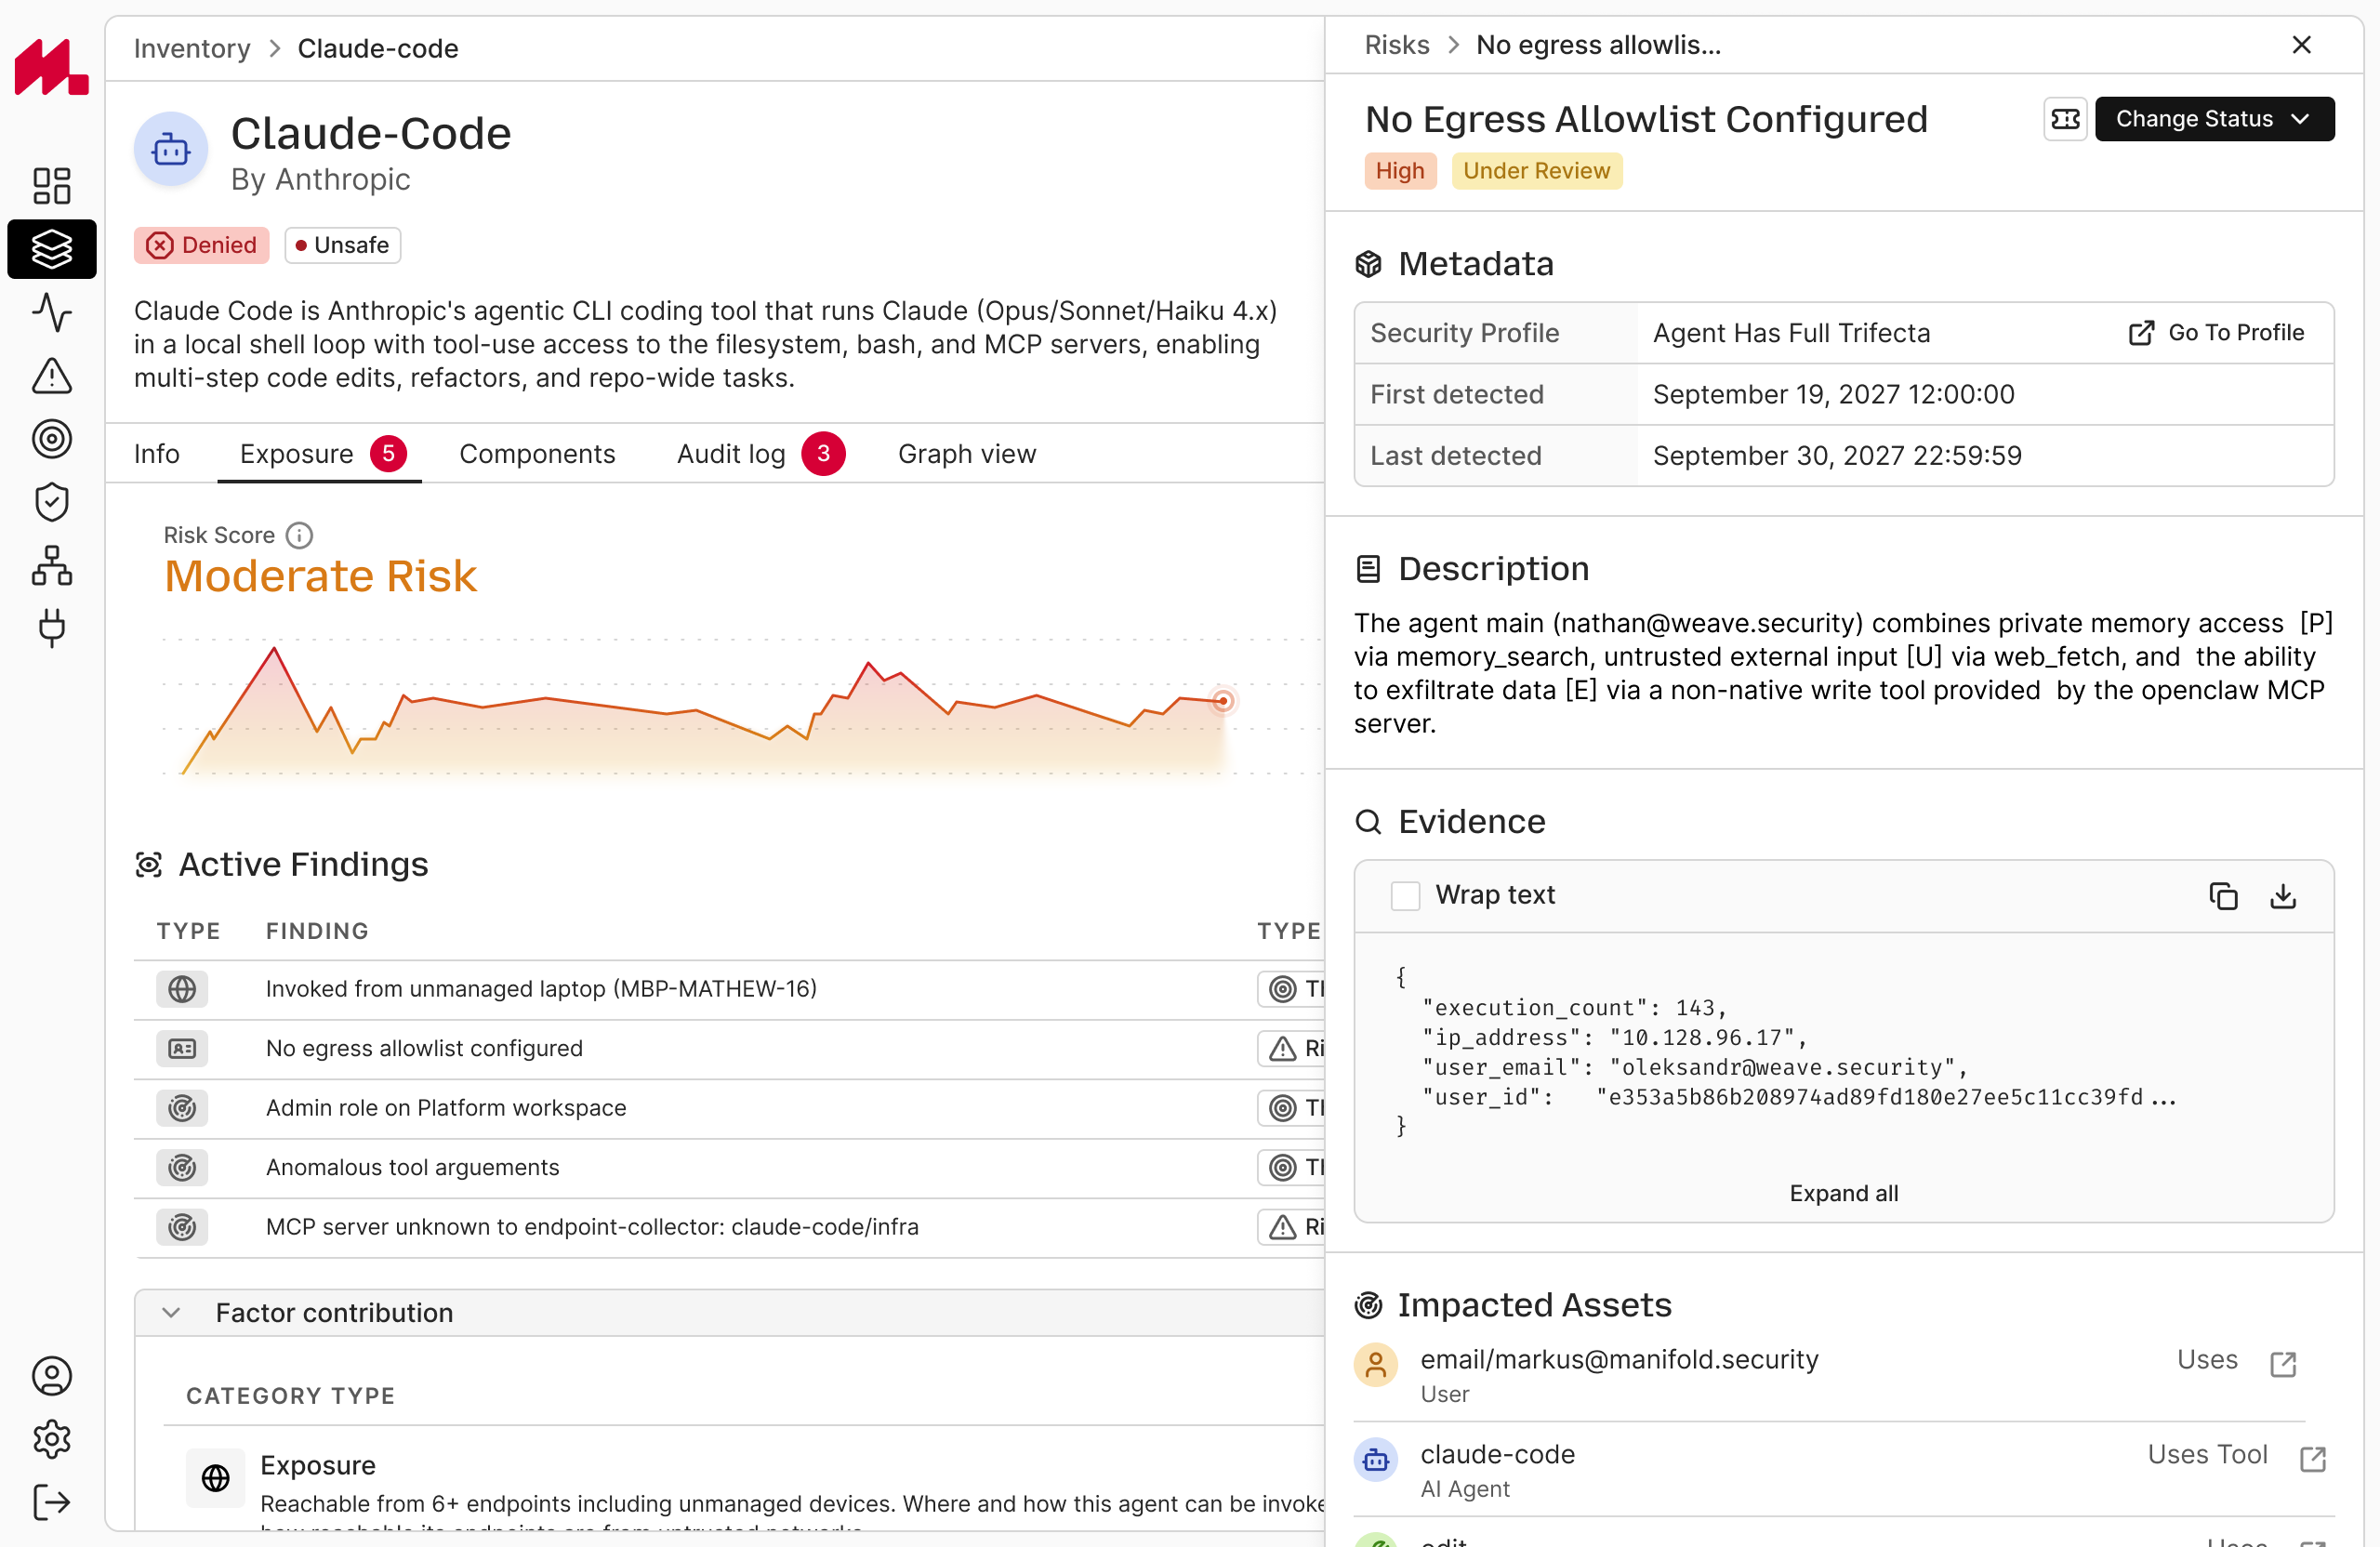Click Go To Profile link

tap(2216, 333)
